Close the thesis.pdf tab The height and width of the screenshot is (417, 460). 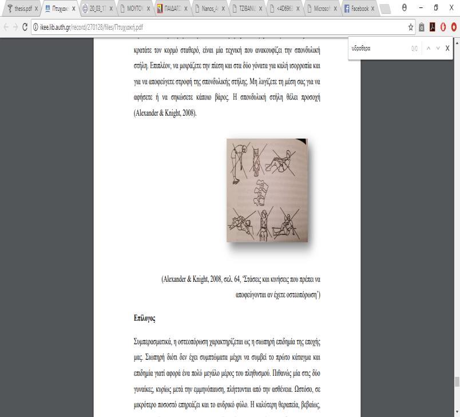coord(36,9)
